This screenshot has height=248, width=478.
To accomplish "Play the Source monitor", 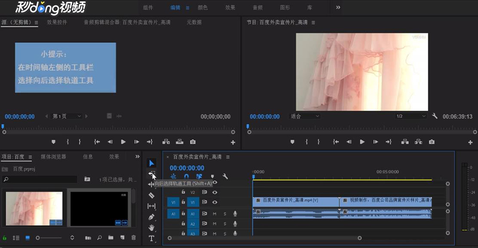I will coord(123,142).
